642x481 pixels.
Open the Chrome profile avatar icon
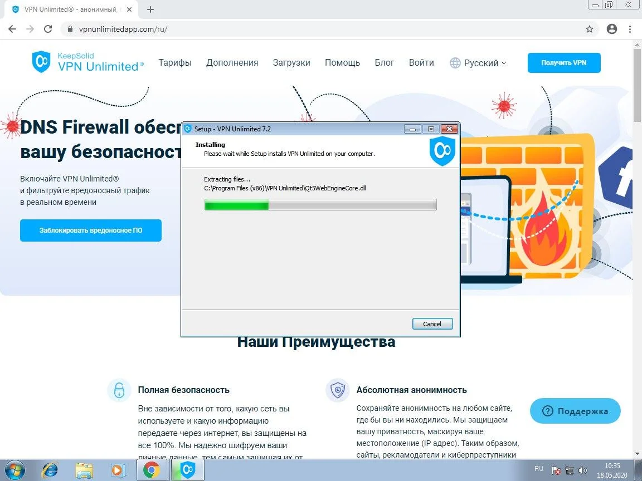point(612,29)
